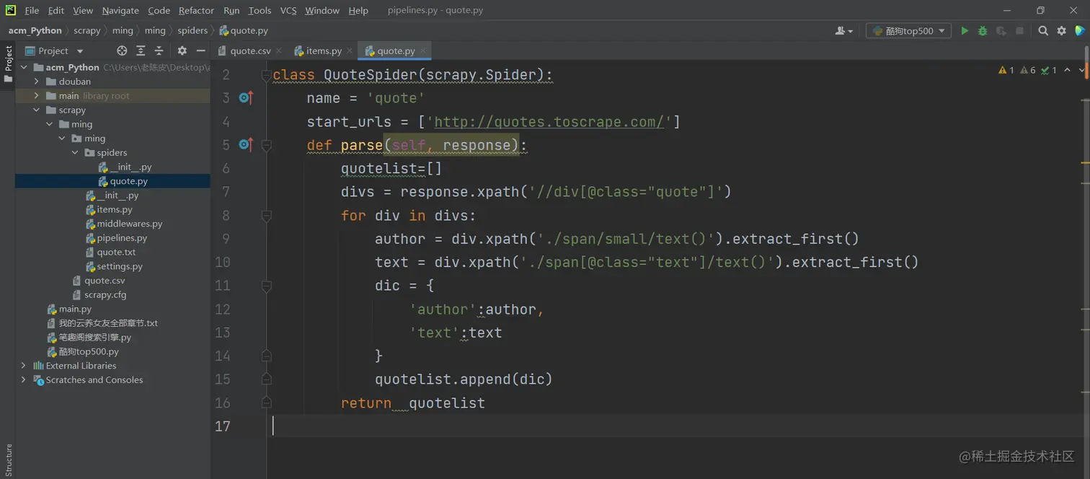
Task: Open the Navigate menu
Action: [x=120, y=10]
